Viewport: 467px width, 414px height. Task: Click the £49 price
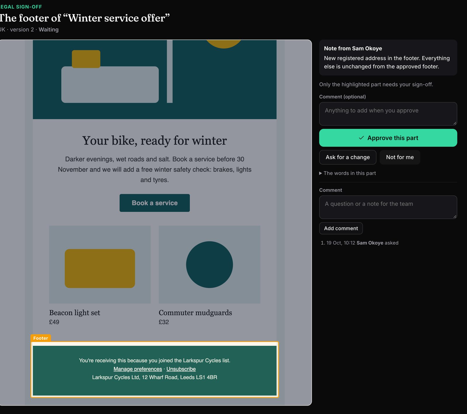click(x=54, y=322)
